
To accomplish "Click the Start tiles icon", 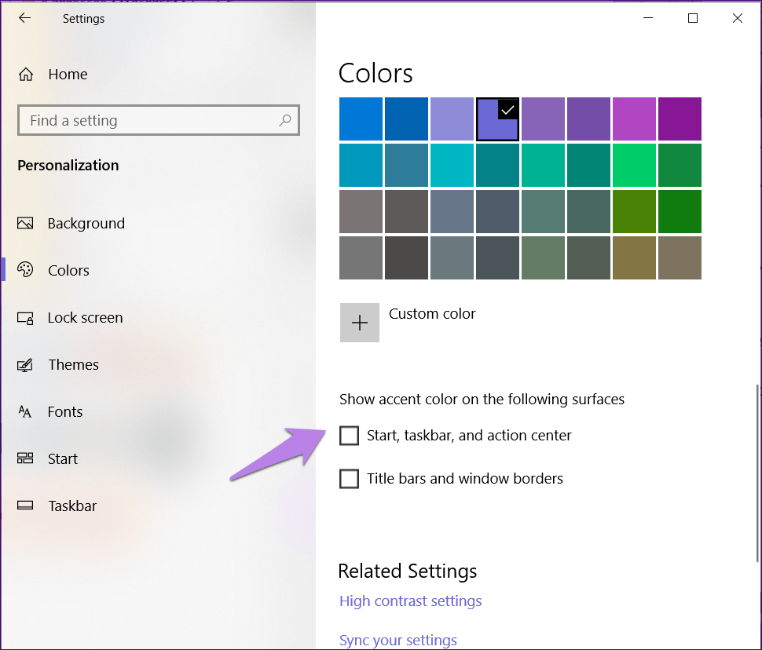I will tap(25, 459).
